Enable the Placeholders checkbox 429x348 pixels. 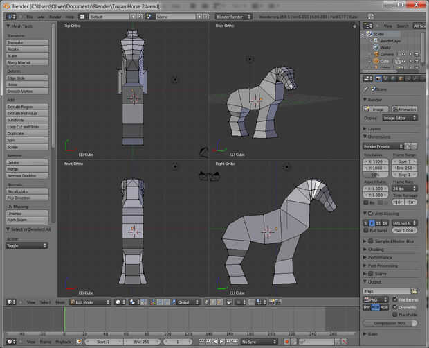click(396, 314)
